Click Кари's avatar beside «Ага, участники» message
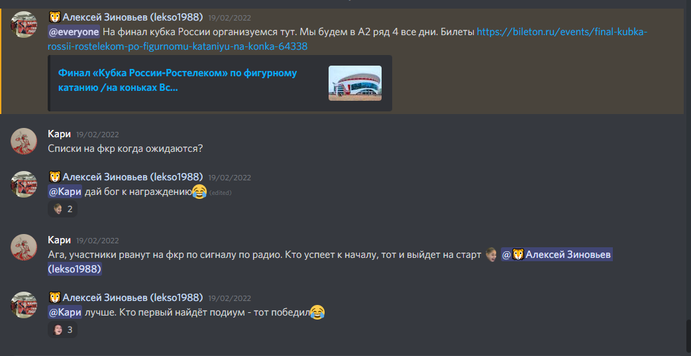The width and height of the screenshot is (691, 356). 24,247
